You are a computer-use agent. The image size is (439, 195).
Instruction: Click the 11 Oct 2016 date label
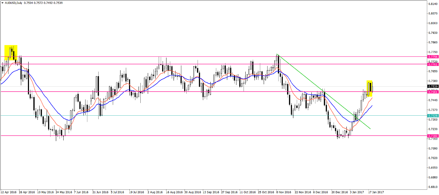tap(247, 193)
